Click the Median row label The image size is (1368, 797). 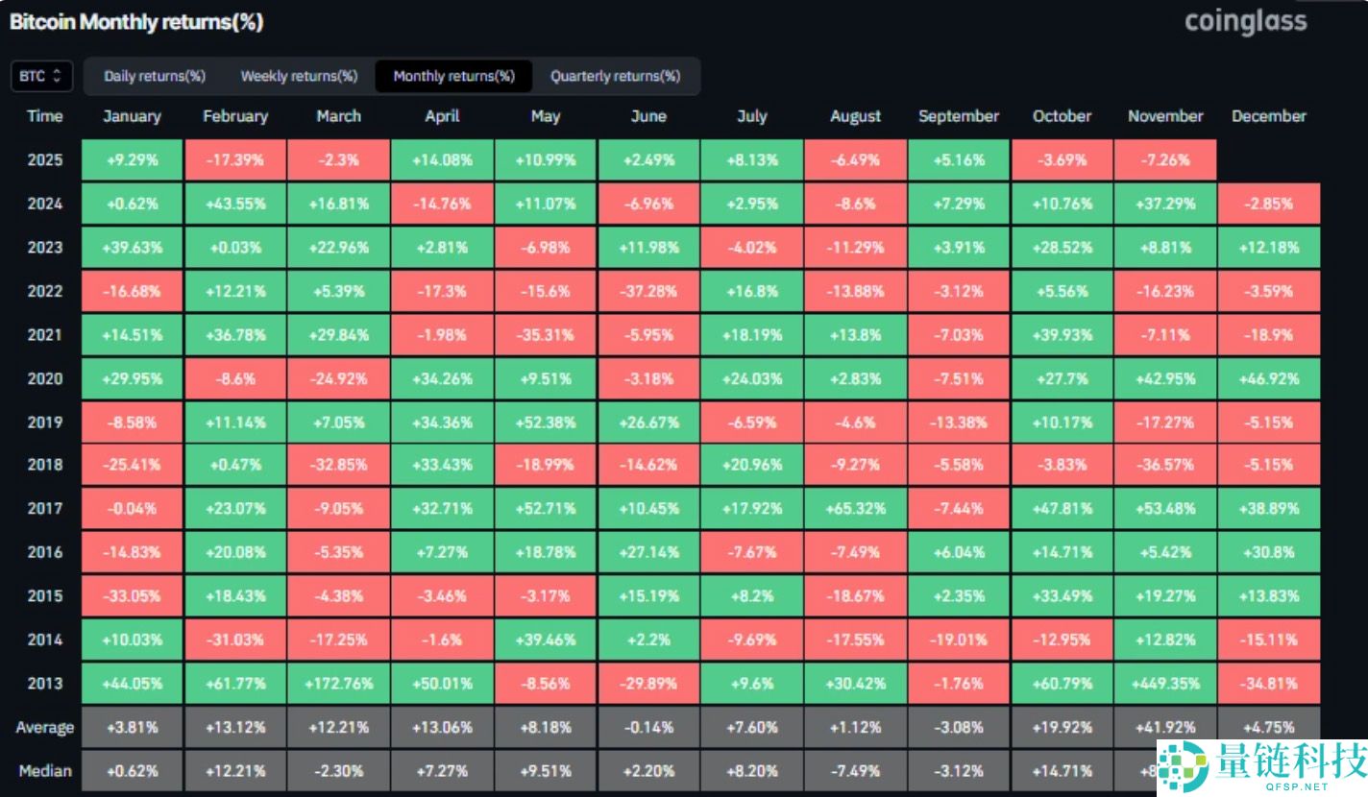click(x=44, y=770)
